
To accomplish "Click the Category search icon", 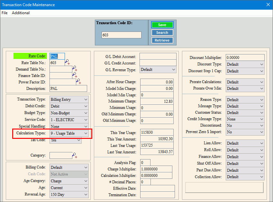I will pos(75,155).
